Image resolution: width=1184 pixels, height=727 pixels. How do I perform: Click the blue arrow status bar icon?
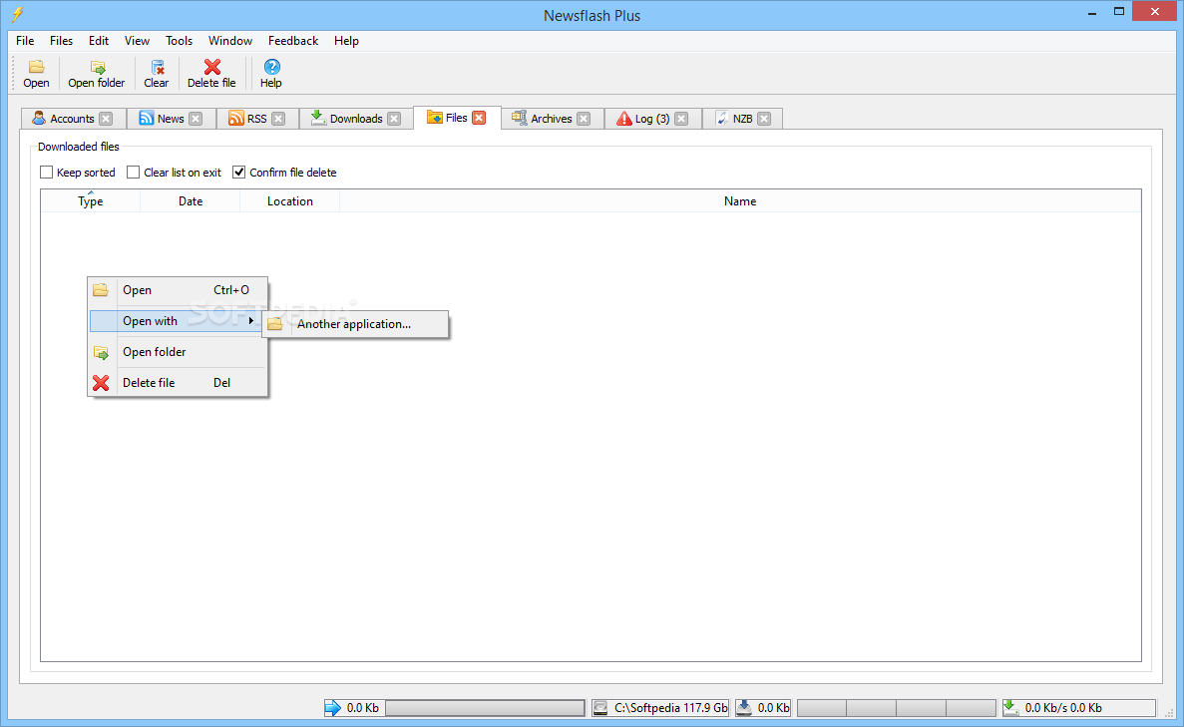click(333, 707)
